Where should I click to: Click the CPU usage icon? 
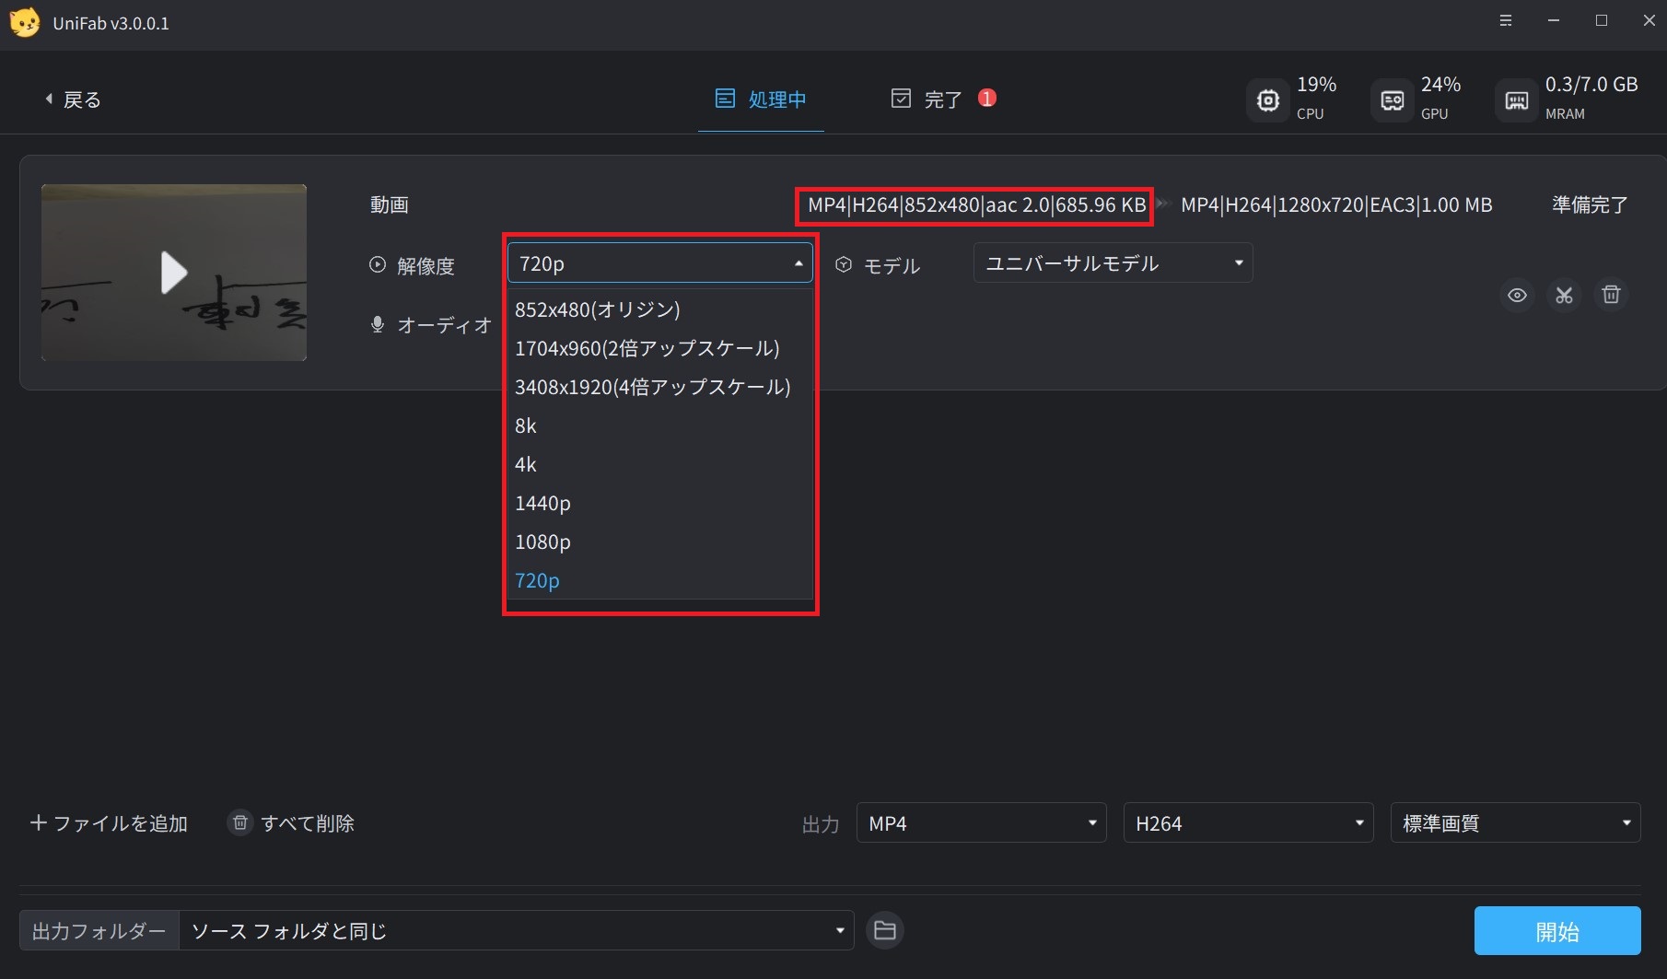pos(1268,100)
